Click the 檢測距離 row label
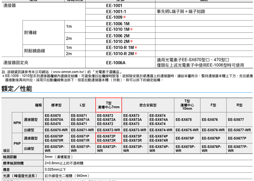Screen dimensions: 254x181 pos(10,157)
